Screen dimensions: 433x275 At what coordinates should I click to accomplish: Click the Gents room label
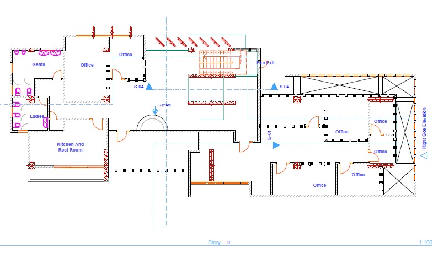click(x=38, y=64)
